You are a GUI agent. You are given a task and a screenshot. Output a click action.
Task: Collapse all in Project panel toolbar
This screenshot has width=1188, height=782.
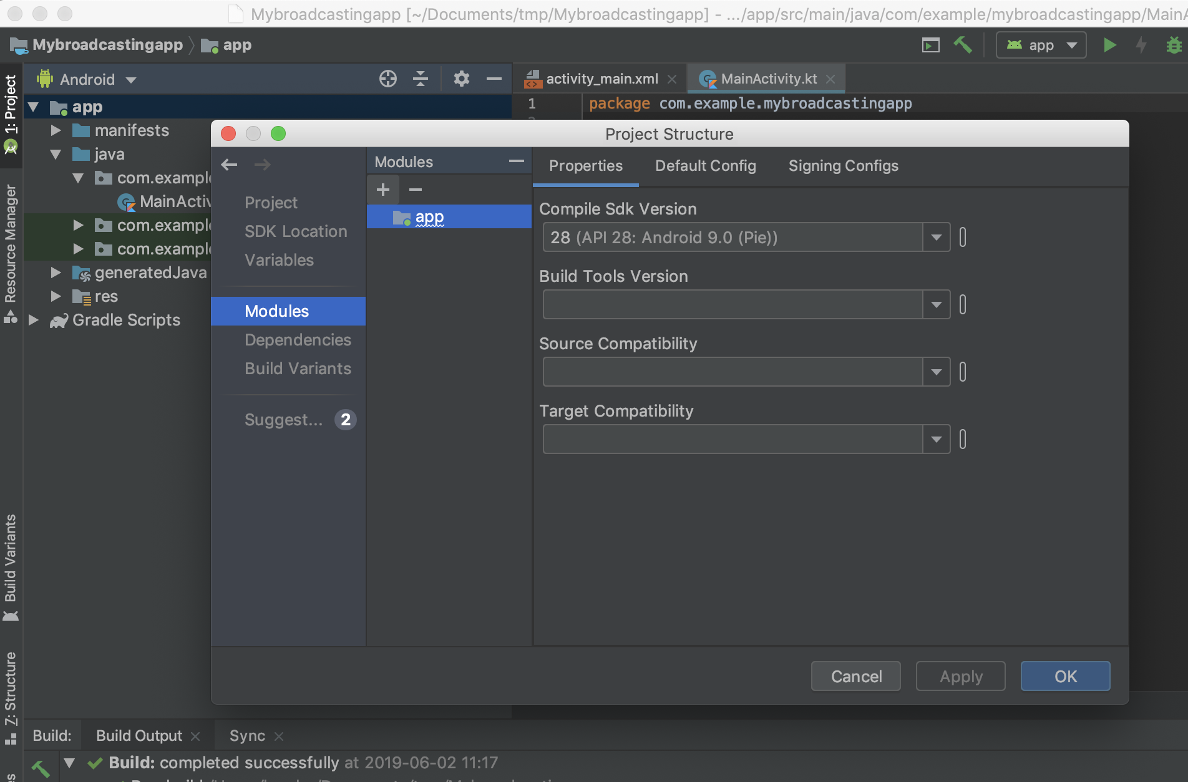coord(421,79)
